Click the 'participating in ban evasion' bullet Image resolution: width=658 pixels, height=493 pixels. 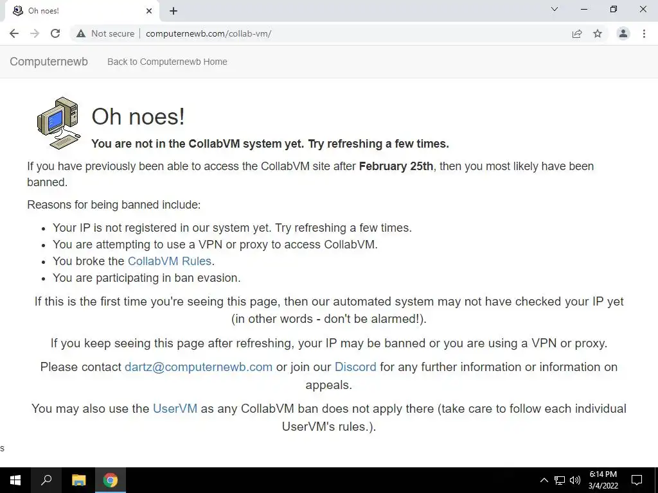(x=147, y=277)
